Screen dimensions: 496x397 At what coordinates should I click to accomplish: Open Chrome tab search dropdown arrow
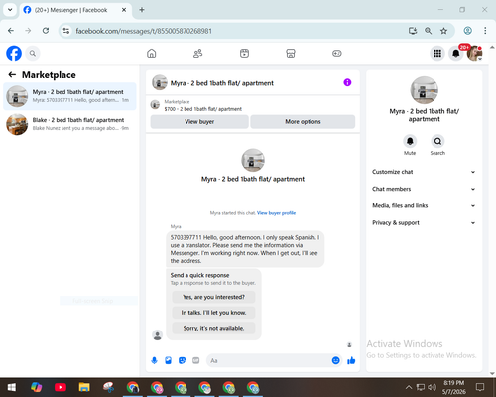(x=10, y=10)
